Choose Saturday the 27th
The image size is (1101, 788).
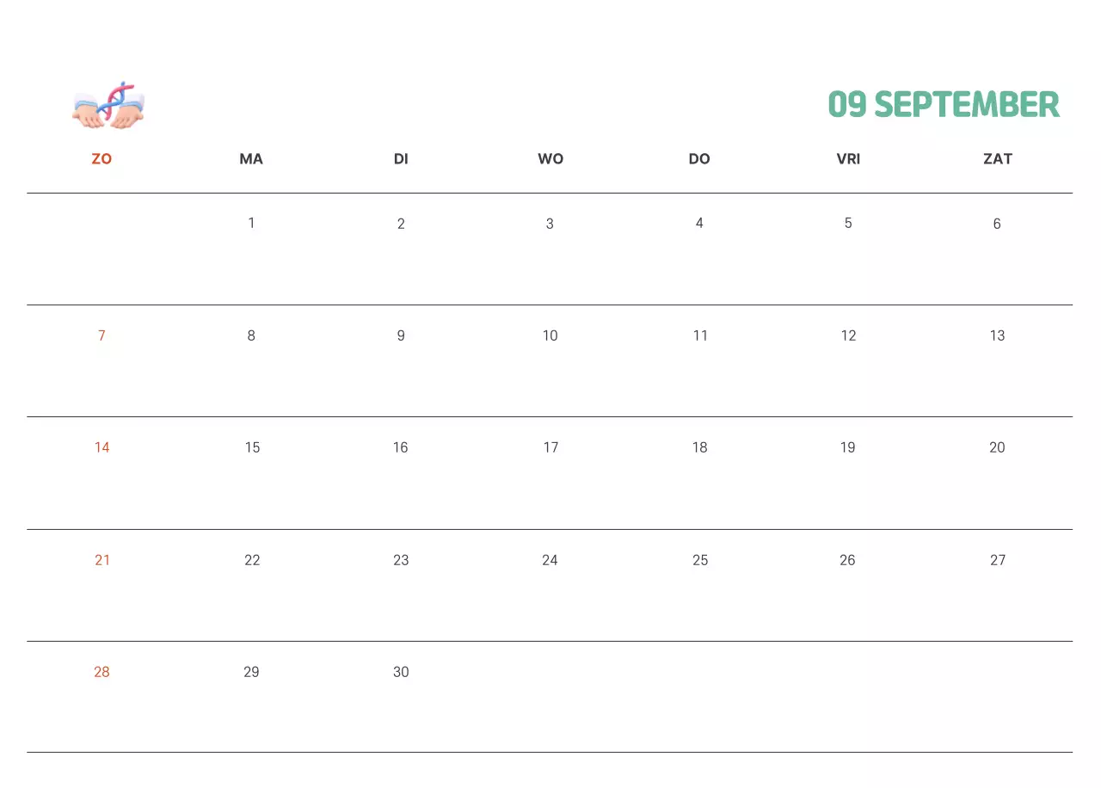click(x=998, y=560)
